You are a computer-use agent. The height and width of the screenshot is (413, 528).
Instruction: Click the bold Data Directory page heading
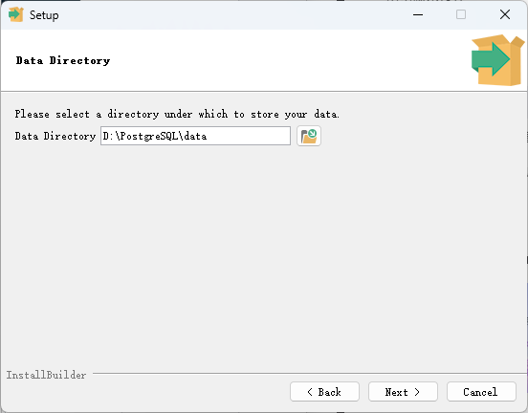63,60
